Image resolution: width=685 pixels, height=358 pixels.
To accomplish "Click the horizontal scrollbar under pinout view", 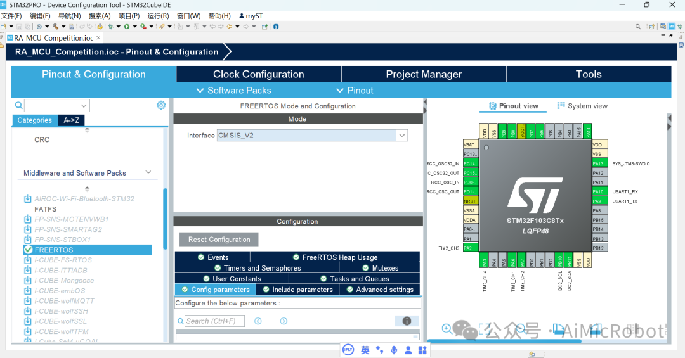I will [x=504, y=341].
